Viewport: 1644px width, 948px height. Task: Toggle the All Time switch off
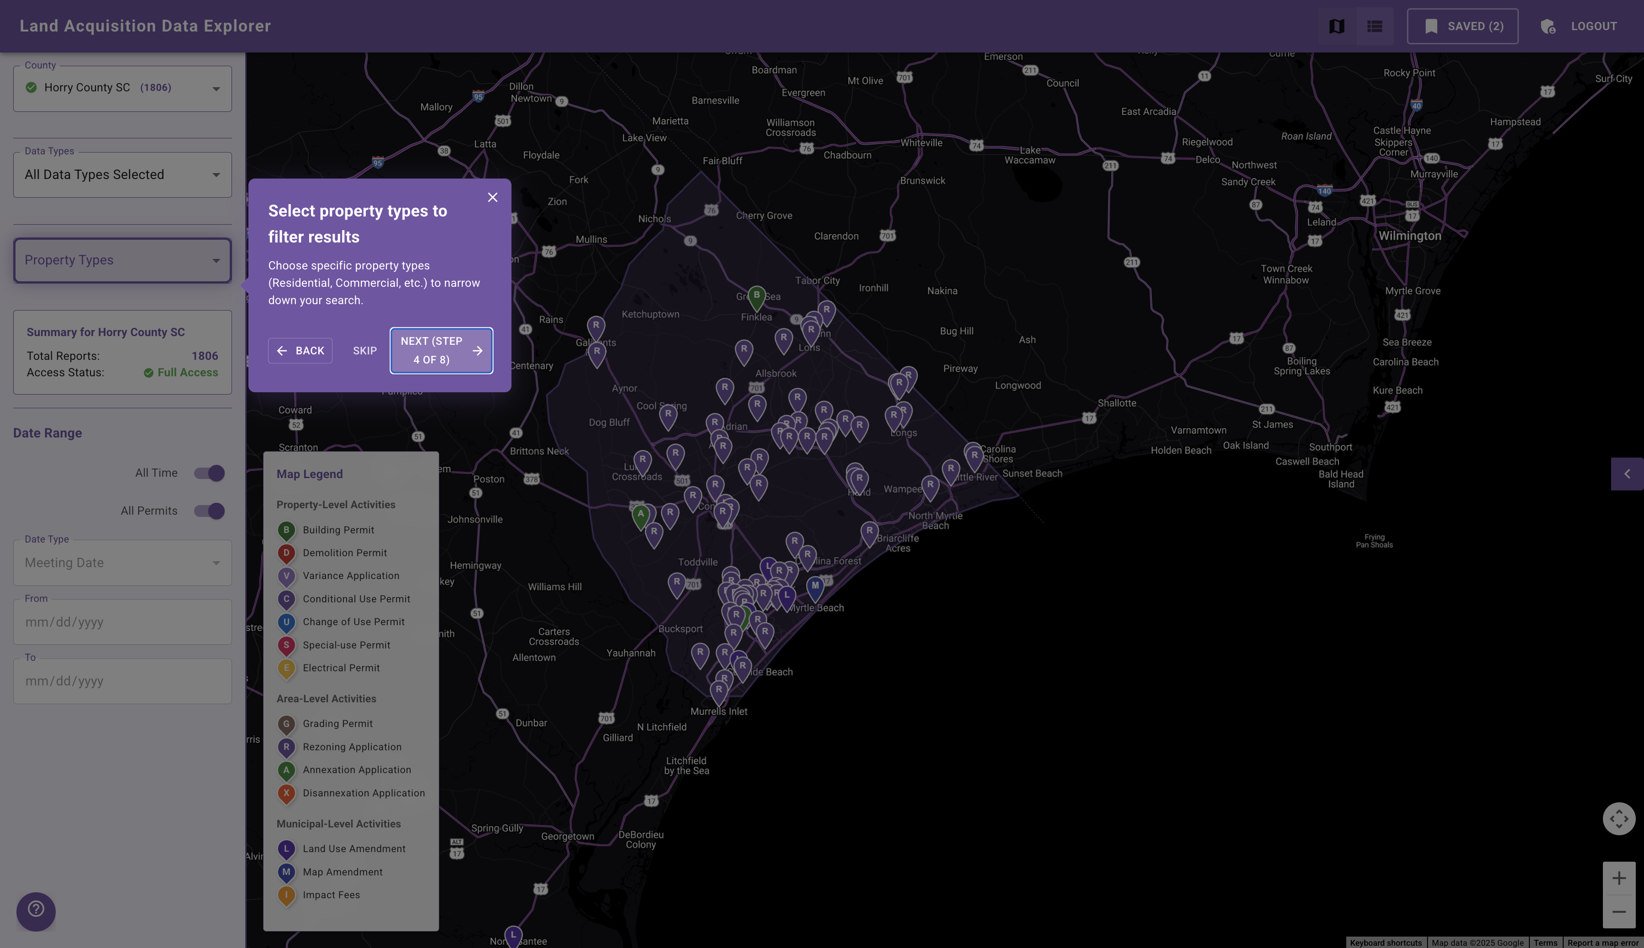point(209,473)
